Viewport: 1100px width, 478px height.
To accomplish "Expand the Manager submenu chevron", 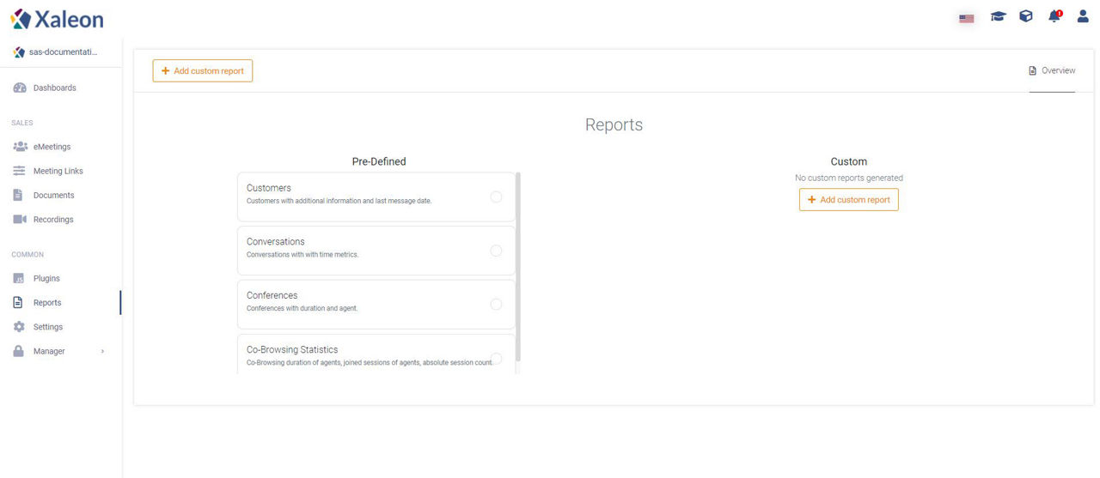I will (x=102, y=351).
